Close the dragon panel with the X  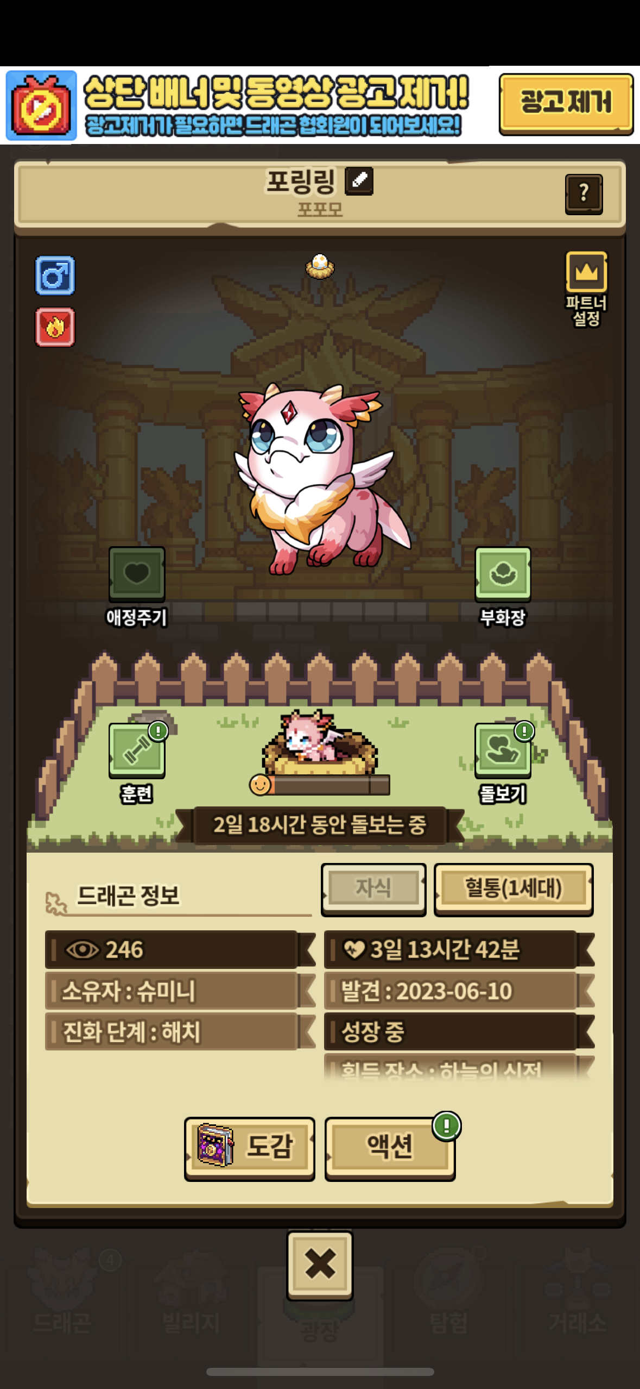pyautogui.click(x=320, y=1265)
